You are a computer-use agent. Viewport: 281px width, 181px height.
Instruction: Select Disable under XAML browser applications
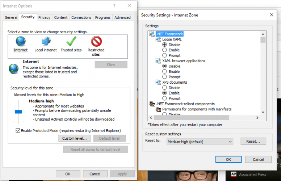pyautogui.click(x=164, y=66)
